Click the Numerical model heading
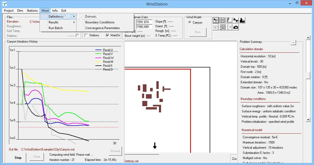 (252, 130)
